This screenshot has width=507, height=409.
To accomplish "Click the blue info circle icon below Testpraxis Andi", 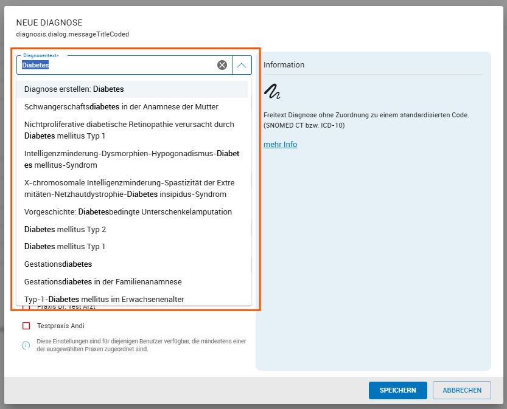I will [26, 345].
